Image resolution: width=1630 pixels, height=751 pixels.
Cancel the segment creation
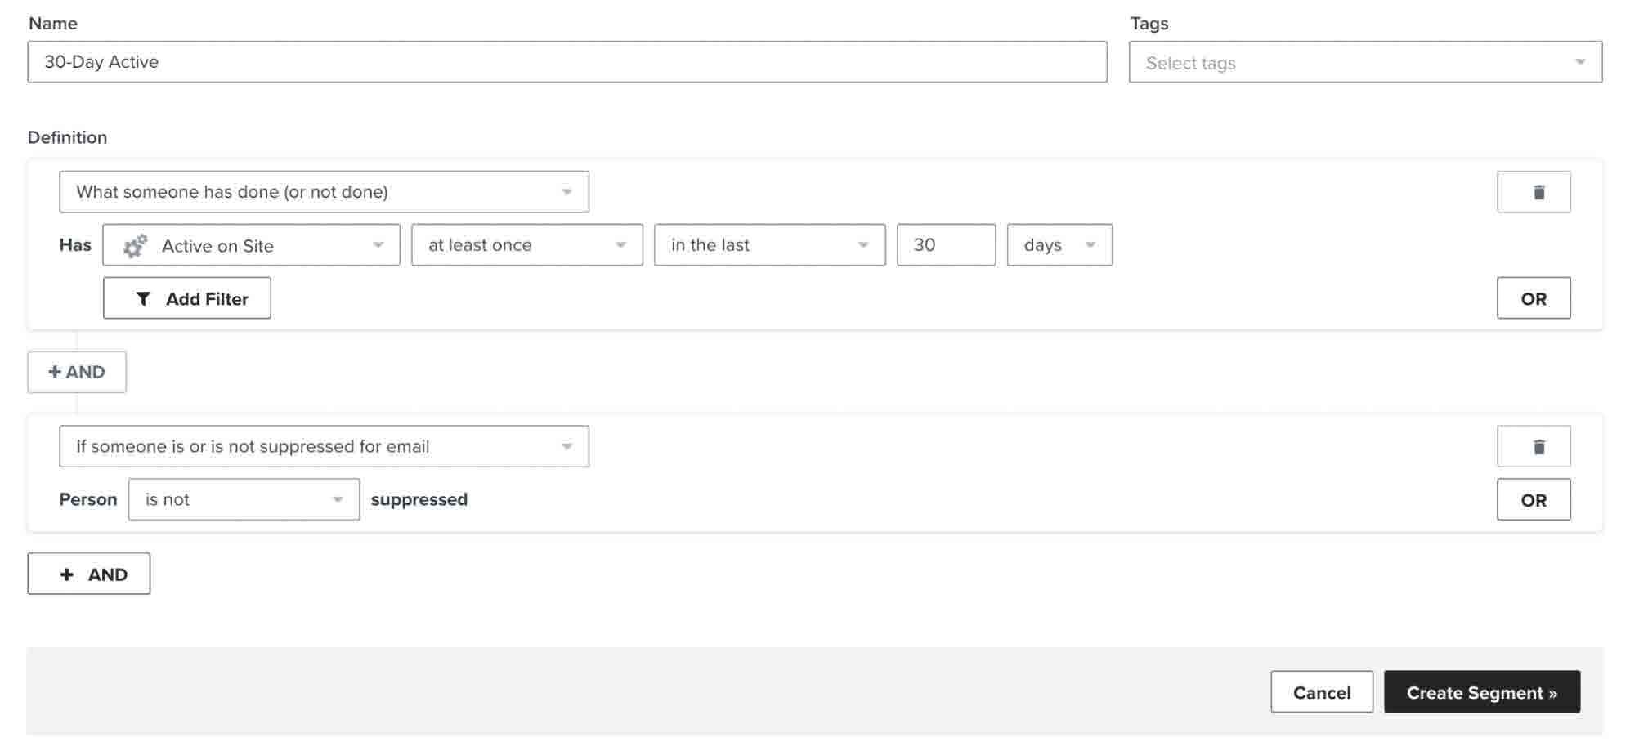pos(1321,692)
